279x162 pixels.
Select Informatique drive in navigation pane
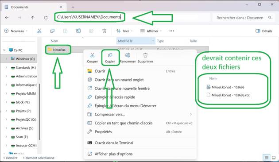[26, 85]
